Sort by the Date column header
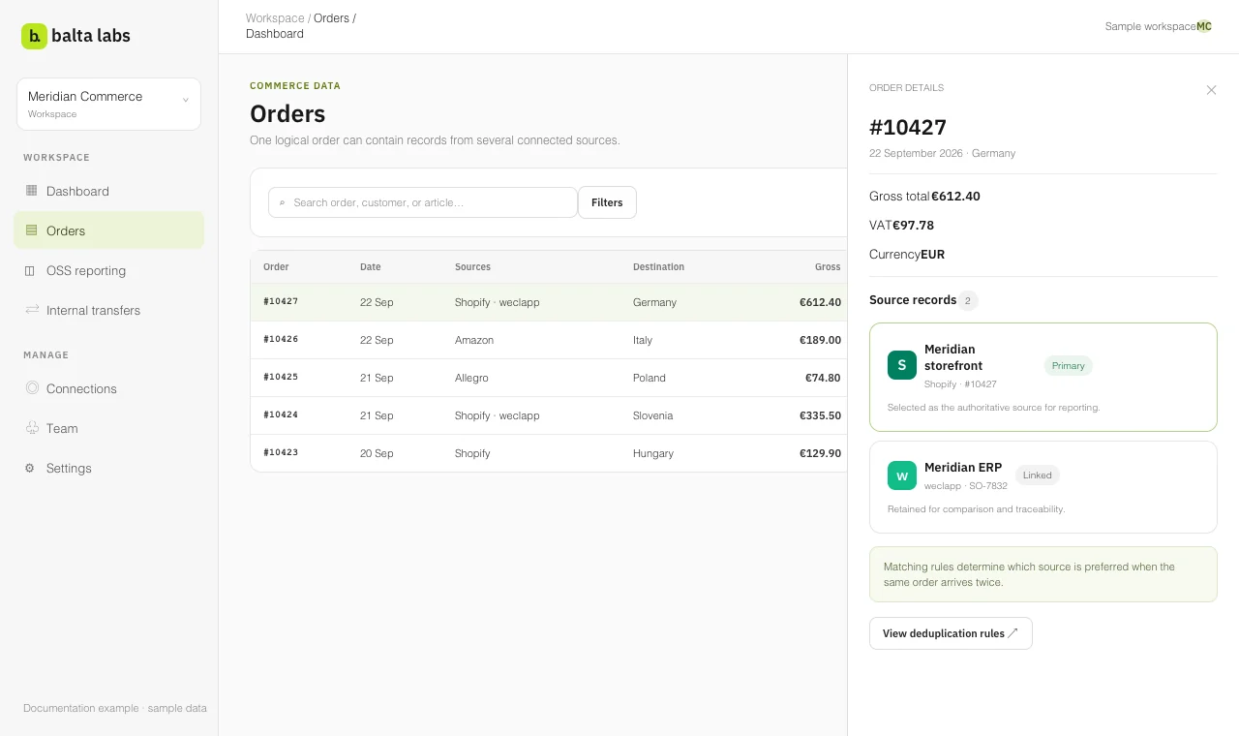 pos(371,266)
